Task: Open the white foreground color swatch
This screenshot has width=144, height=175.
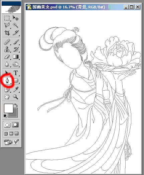Action: pos(9,108)
